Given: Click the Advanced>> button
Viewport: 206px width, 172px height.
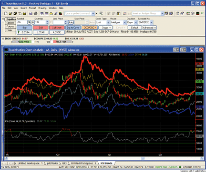Looking at the screenshot, I should tap(149, 28).
